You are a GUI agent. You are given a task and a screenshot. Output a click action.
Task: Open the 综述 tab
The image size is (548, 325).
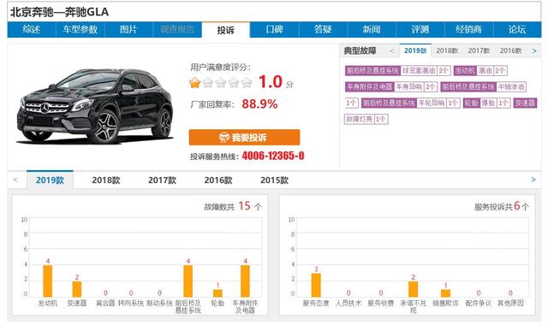click(32, 30)
